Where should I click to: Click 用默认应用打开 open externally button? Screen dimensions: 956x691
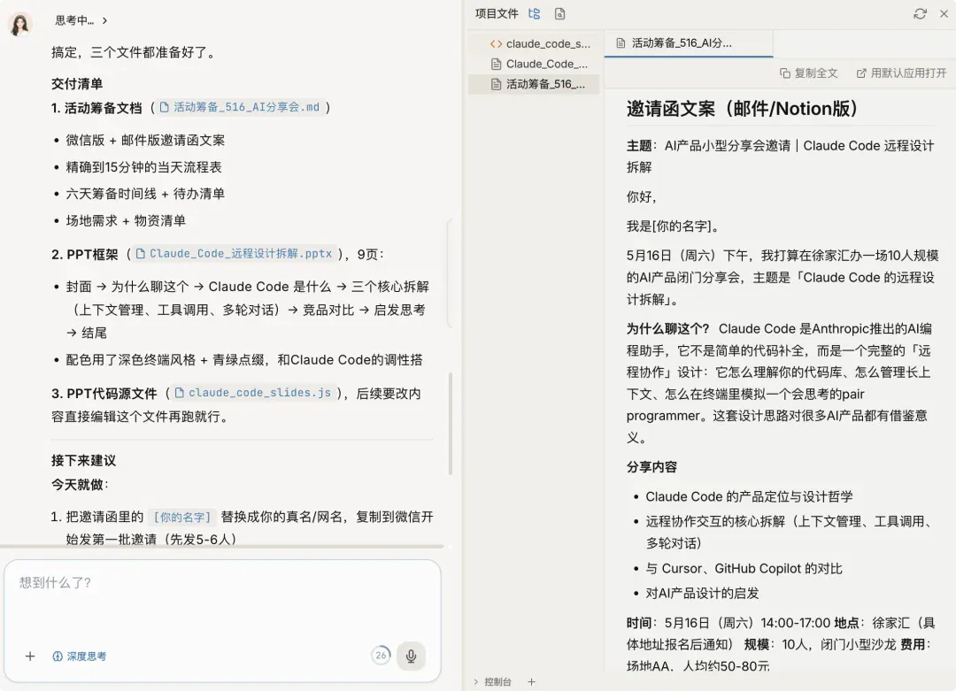coord(901,73)
